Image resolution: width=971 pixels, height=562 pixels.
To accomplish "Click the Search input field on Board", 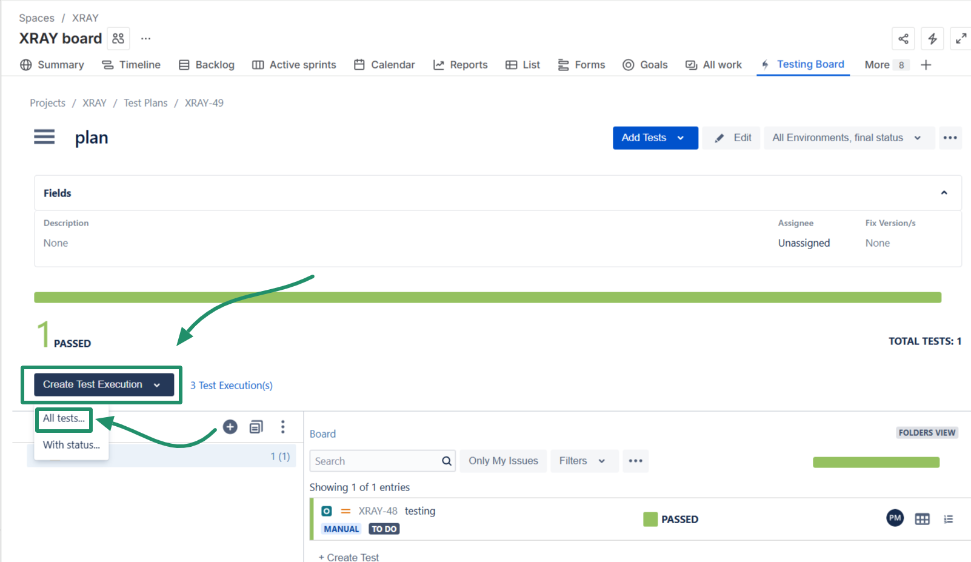I will (376, 461).
